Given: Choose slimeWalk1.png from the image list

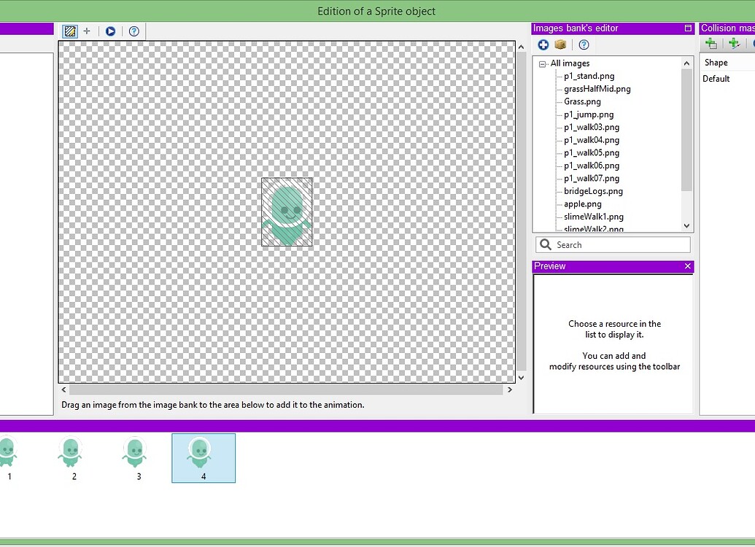Looking at the screenshot, I should coord(595,217).
